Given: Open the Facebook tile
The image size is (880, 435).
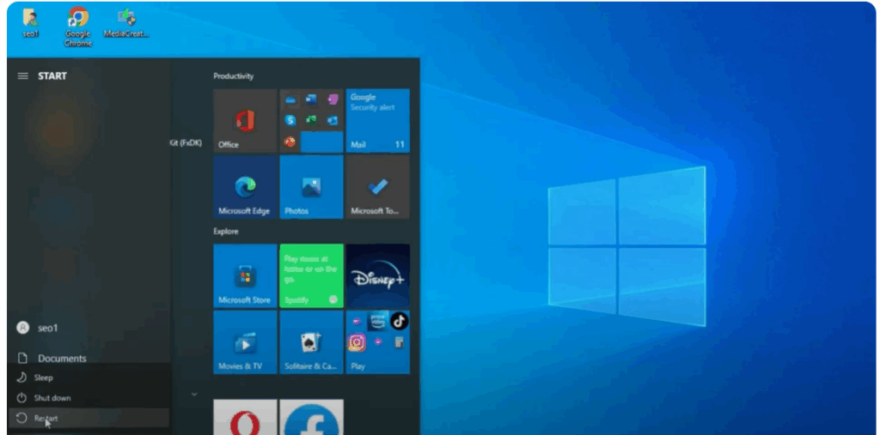Looking at the screenshot, I should (311, 417).
